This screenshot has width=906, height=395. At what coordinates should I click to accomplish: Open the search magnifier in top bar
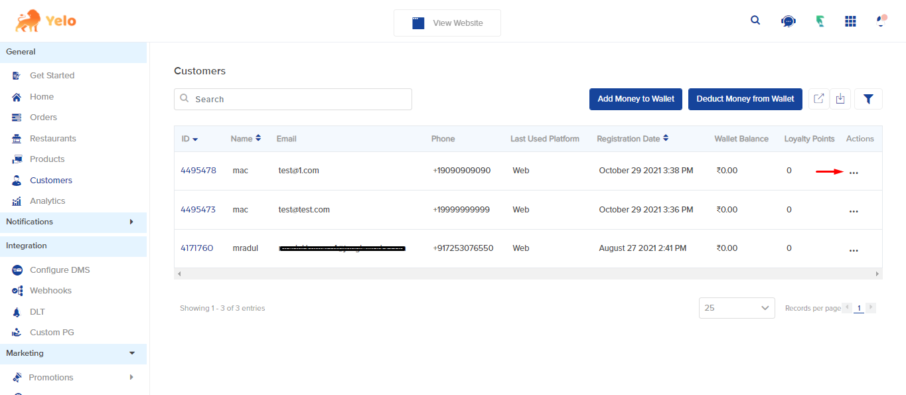click(755, 20)
